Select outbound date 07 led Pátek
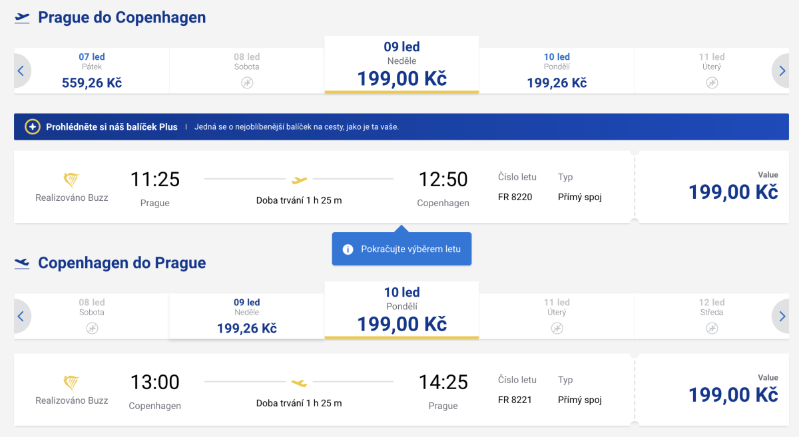This screenshot has height=437, width=799. pos(92,71)
